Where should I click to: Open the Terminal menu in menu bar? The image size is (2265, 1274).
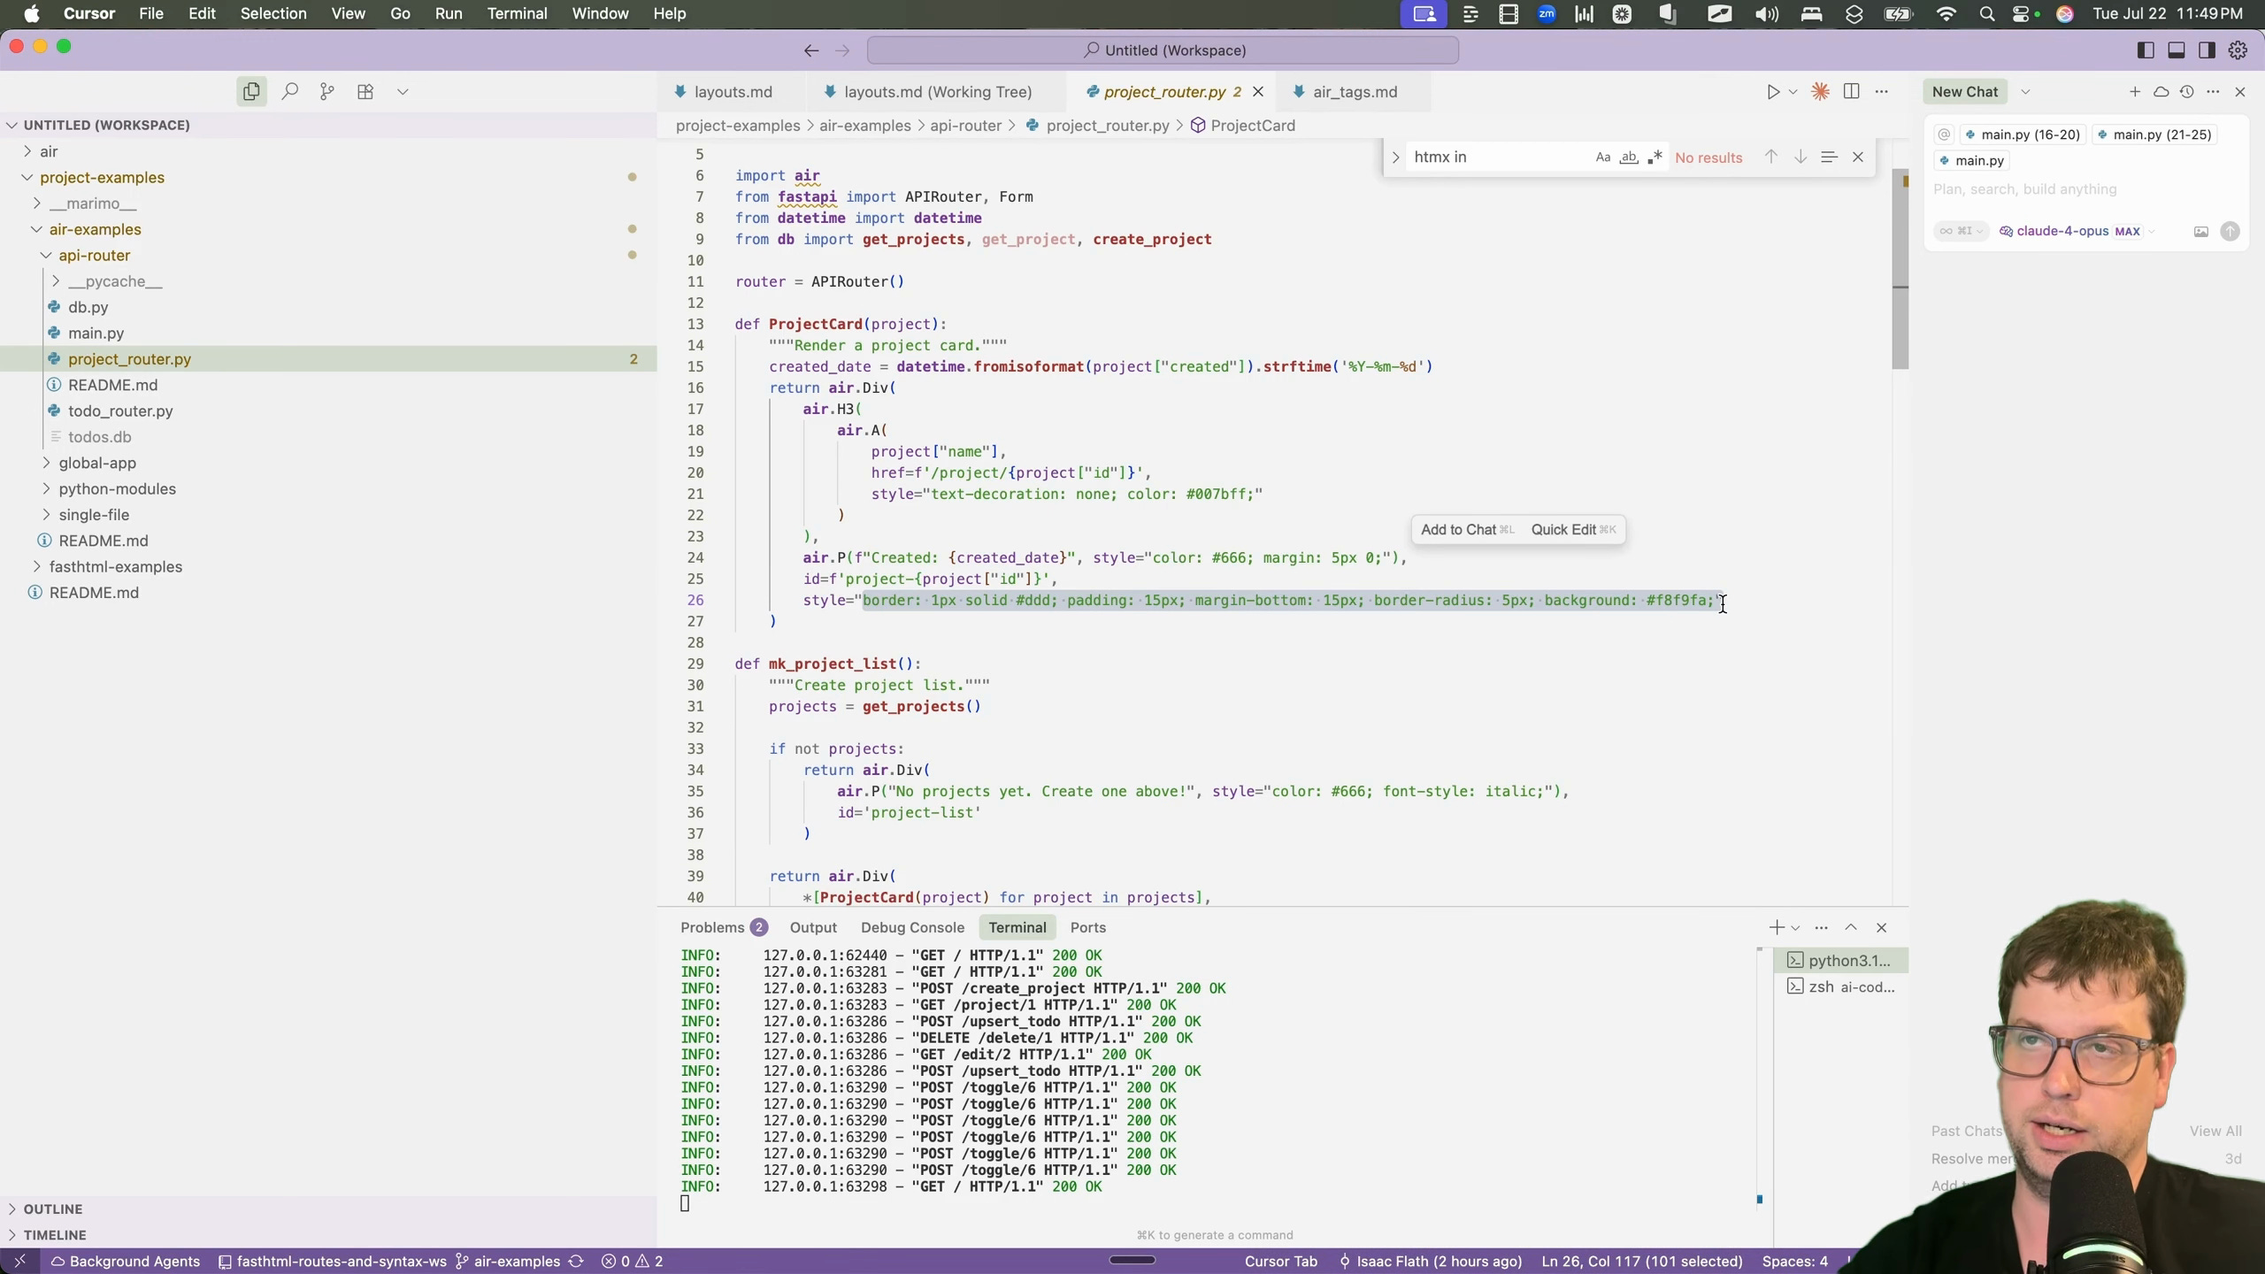click(x=517, y=13)
